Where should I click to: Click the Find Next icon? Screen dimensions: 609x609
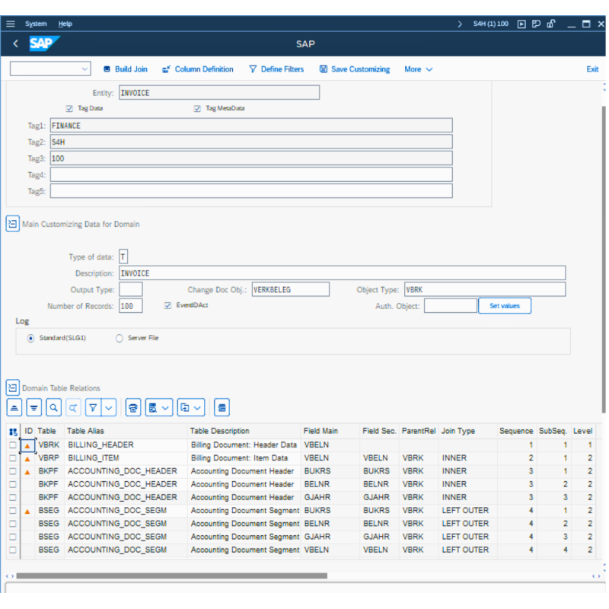tap(73, 407)
